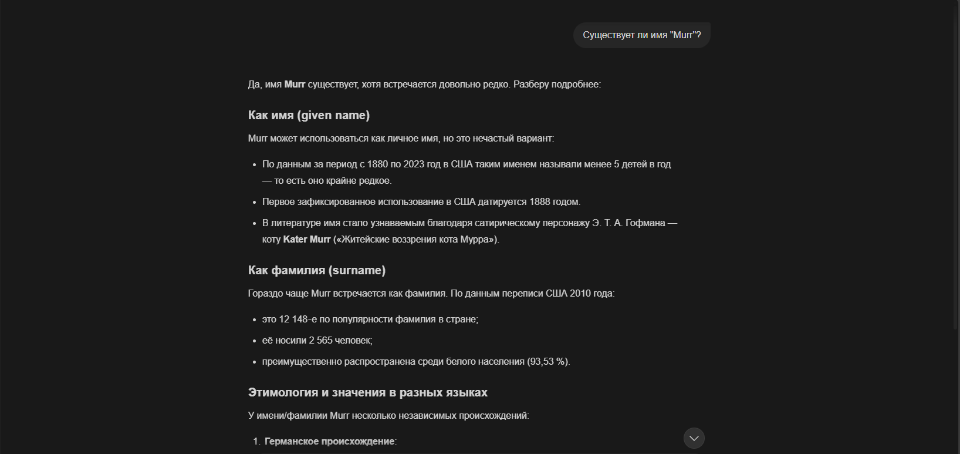960x454 pixels.
Task: Select the heading "Этимология и значения в разных языках"
Action: pos(367,392)
